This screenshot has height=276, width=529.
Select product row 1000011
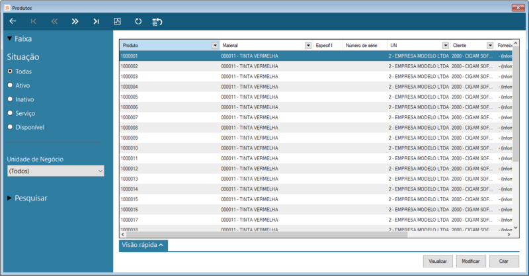[x=316, y=158]
